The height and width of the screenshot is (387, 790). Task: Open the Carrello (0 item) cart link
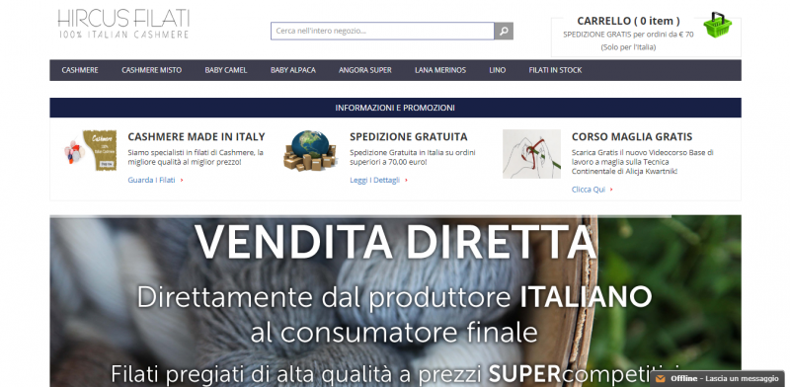(x=628, y=21)
